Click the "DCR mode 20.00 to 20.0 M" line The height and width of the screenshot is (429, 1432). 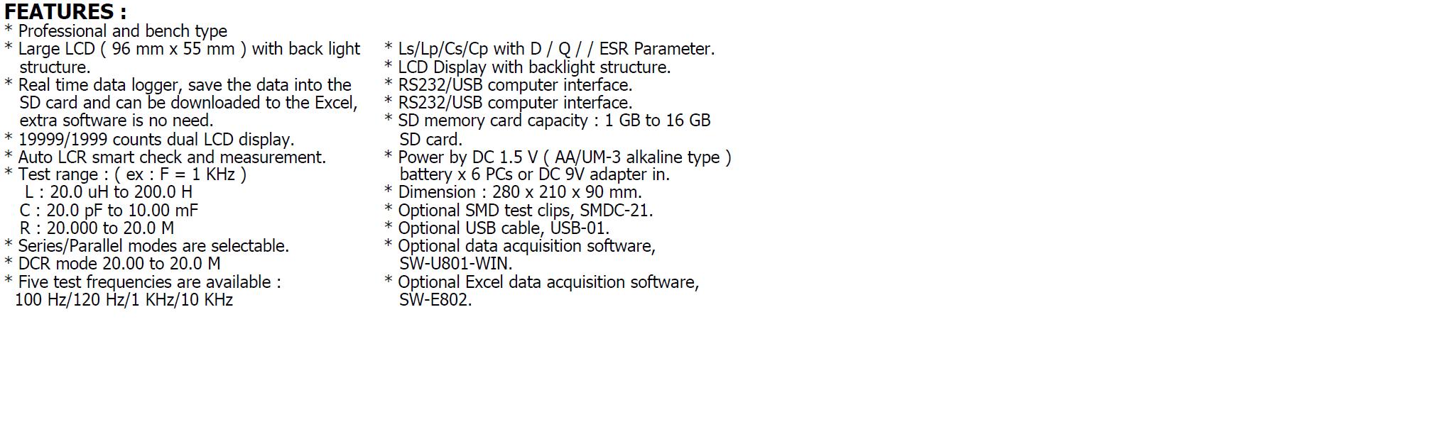119,264
